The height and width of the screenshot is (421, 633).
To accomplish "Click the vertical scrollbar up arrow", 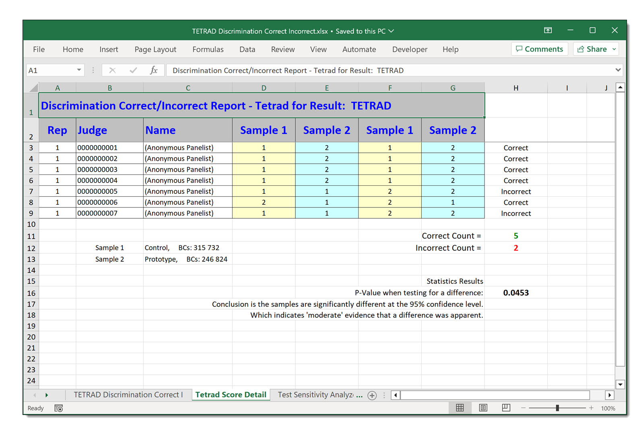I will click(620, 87).
